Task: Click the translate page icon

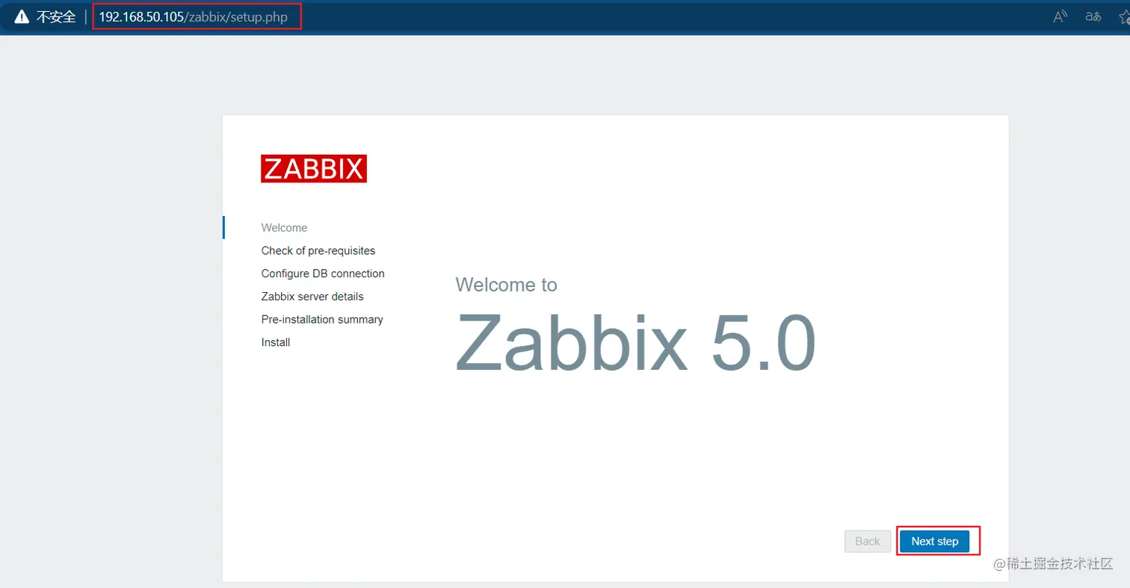Action: click(x=1093, y=16)
